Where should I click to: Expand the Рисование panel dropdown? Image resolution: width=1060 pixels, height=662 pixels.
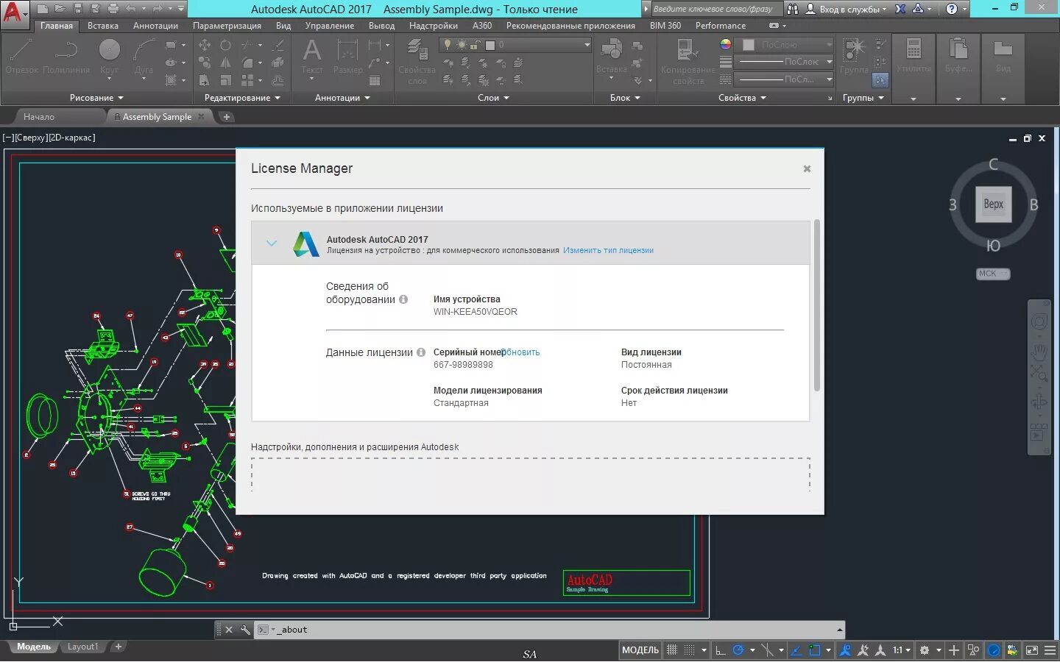[x=96, y=97]
